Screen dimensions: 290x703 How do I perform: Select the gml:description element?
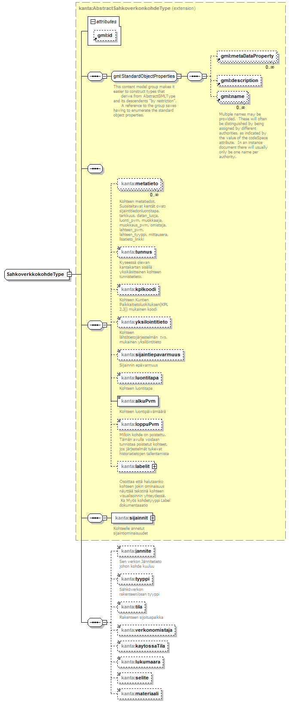pos(239,81)
